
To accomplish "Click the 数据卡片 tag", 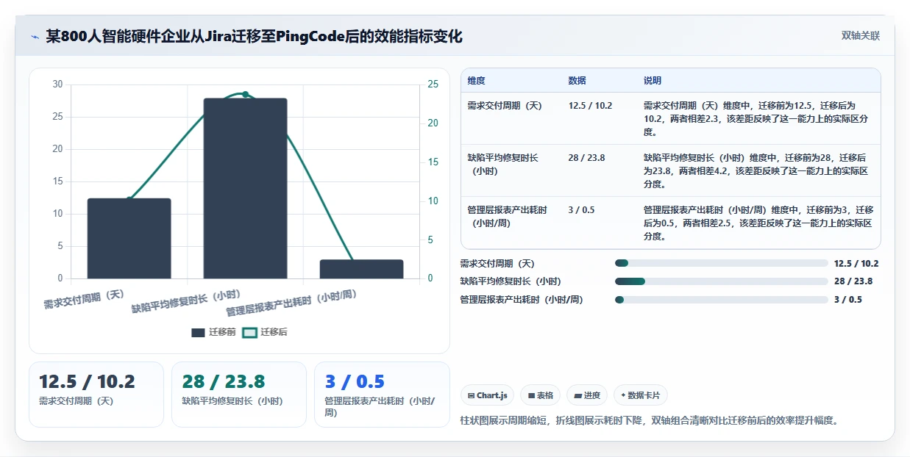I will coord(640,395).
